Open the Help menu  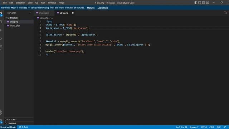(x=61, y=3)
